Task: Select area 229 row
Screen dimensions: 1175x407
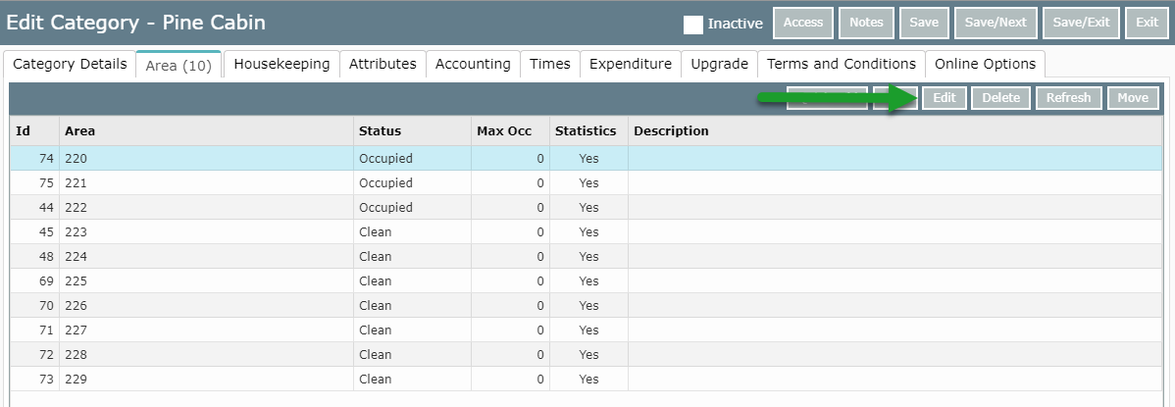Action: pyautogui.click(x=586, y=380)
